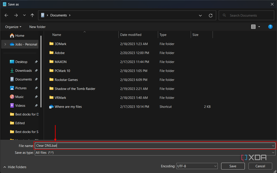Open the Encoding UTF-8 dropdown
Image resolution: width=277 pixels, height=173 pixels.
pyautogui.click(x=197, y=166)
